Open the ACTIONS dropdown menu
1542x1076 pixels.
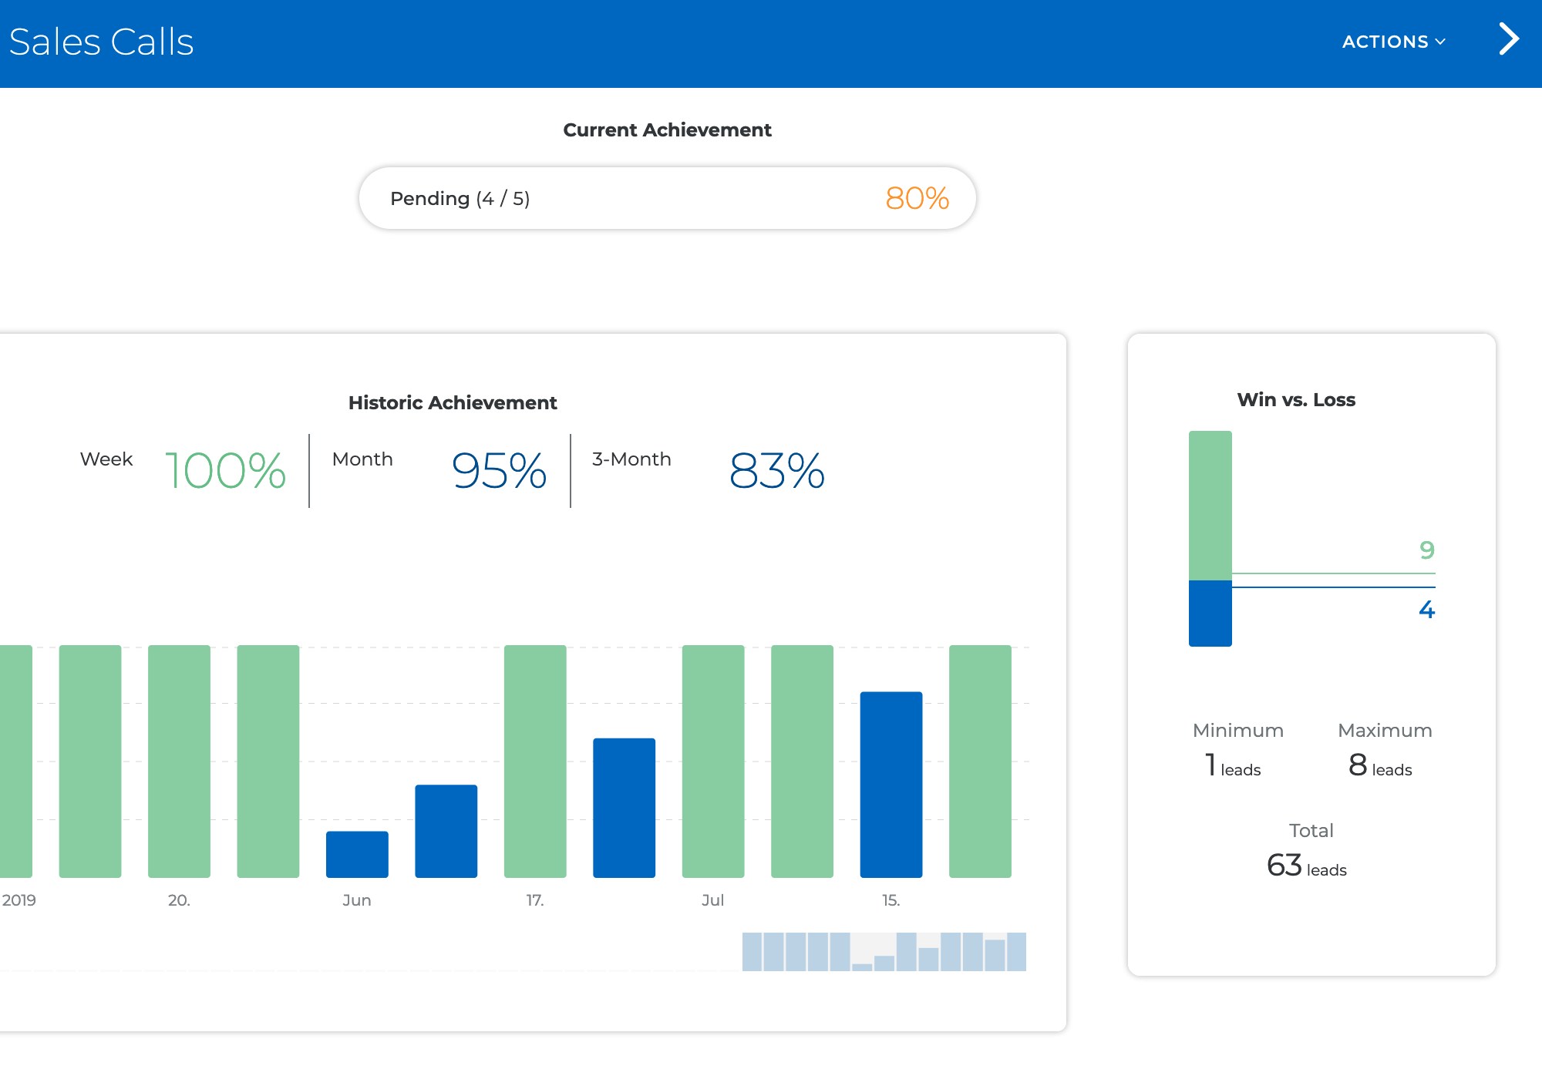pyautogui.click(x=1393, y=42)
